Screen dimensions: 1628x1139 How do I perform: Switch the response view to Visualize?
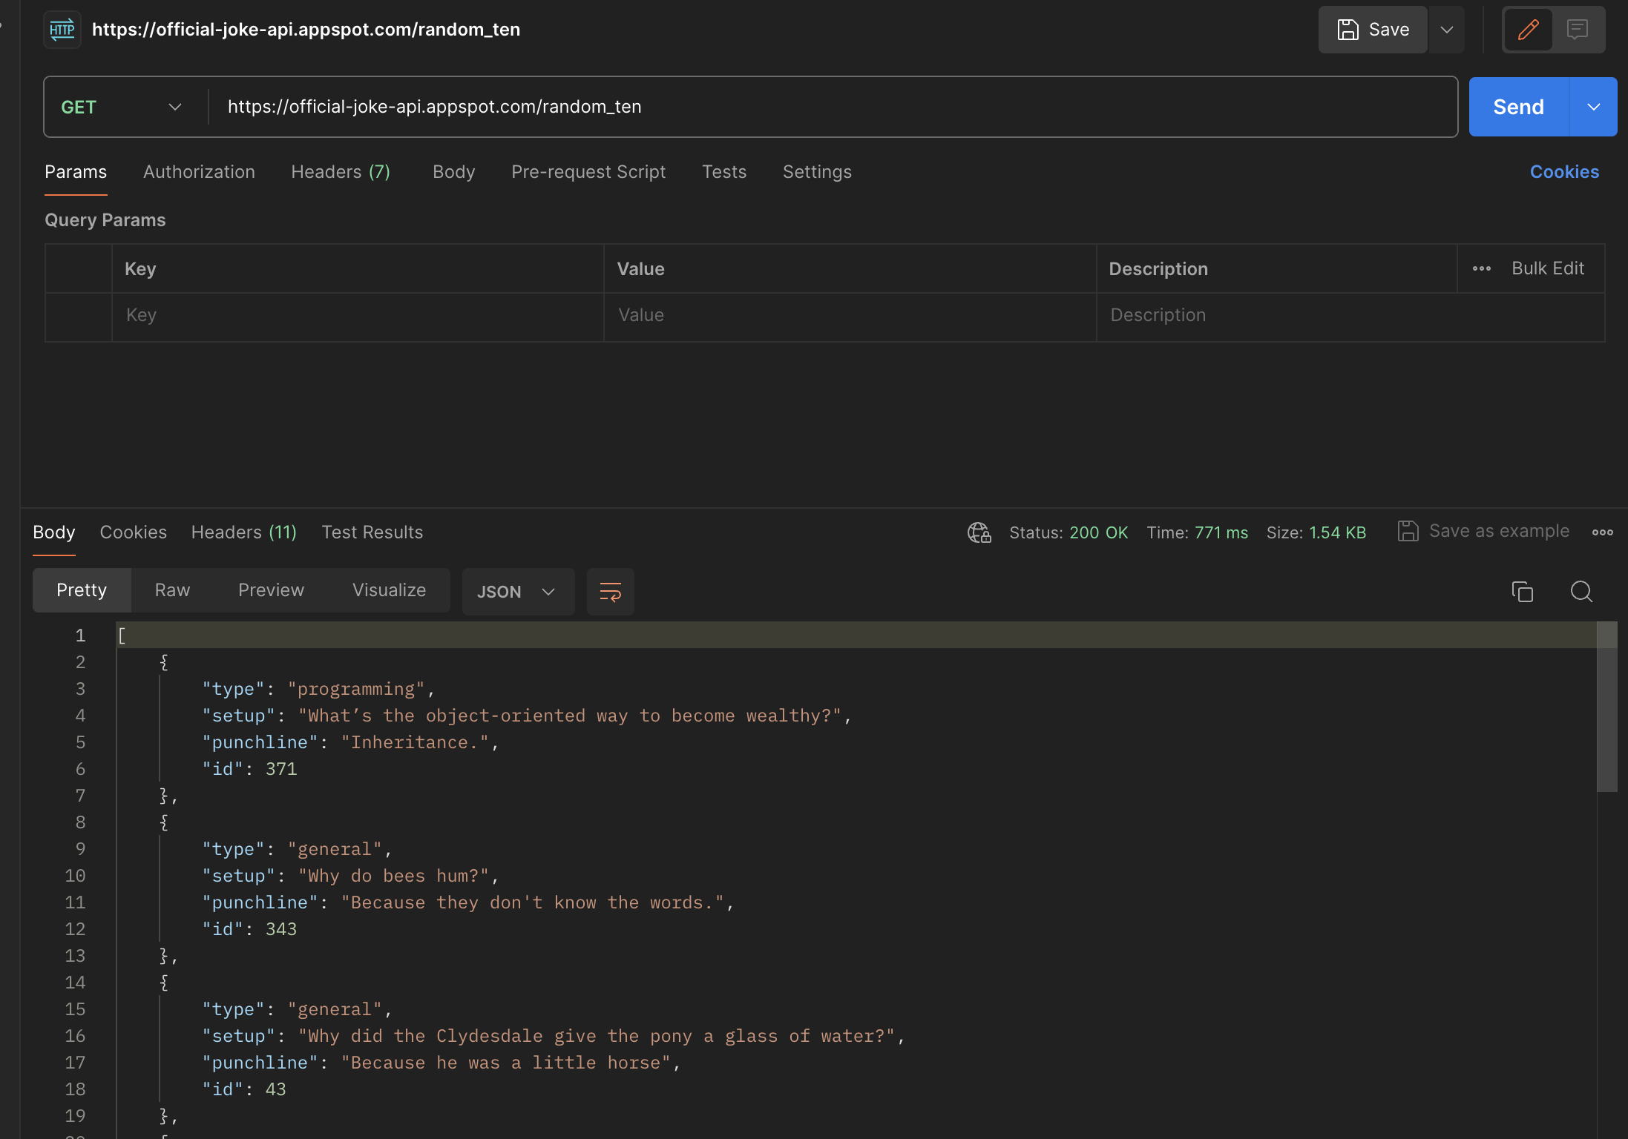[389, 590]
